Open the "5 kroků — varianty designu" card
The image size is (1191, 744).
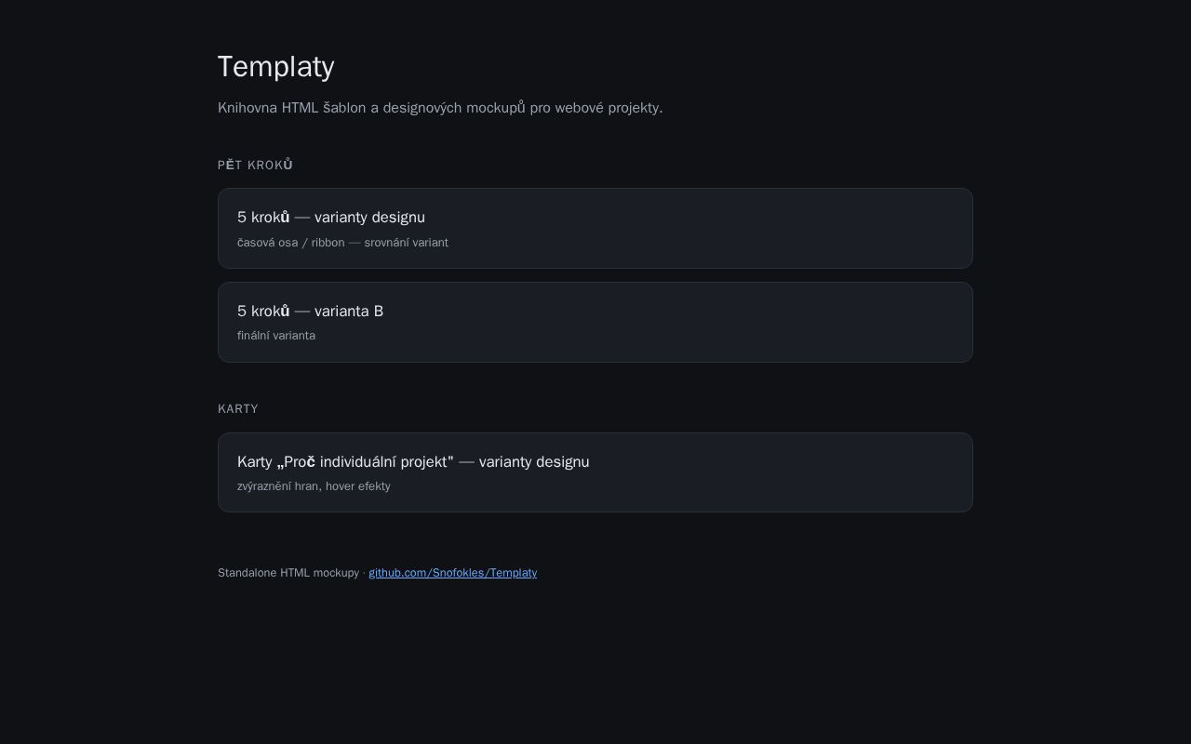(x=595, y=228)
